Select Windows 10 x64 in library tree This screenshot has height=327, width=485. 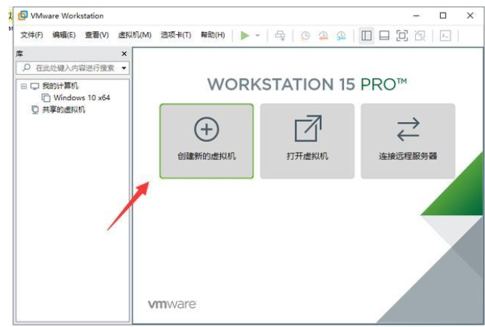click(x=81, y=97)
